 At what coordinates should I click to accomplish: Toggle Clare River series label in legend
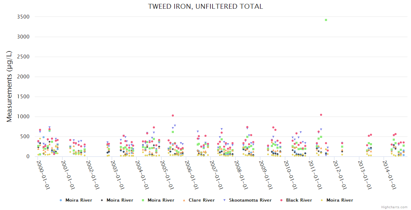pos(201,200)
